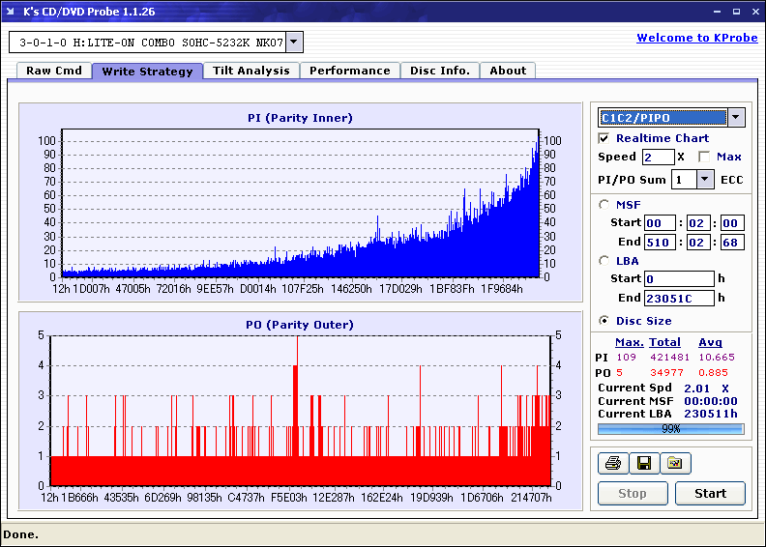Enable the Max speed checkbox
Viewport: 766px width, 547px height.
tap(704, 157)
